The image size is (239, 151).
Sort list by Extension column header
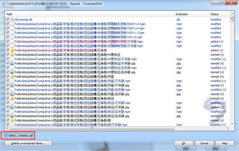tap(192, 14)
